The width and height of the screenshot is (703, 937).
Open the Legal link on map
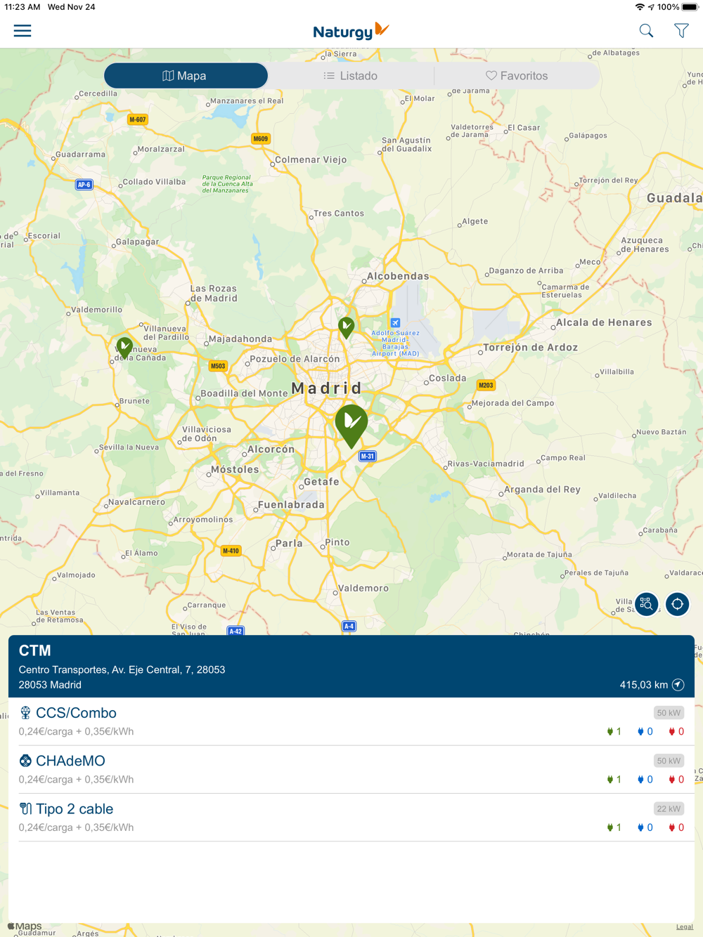[x=685, y=927]
